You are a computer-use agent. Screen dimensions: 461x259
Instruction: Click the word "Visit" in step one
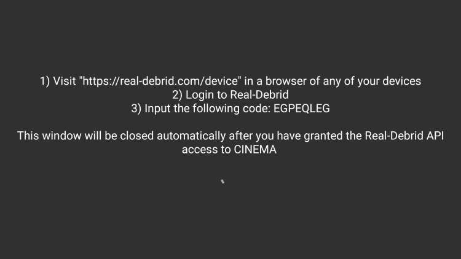tap(65, 81)
